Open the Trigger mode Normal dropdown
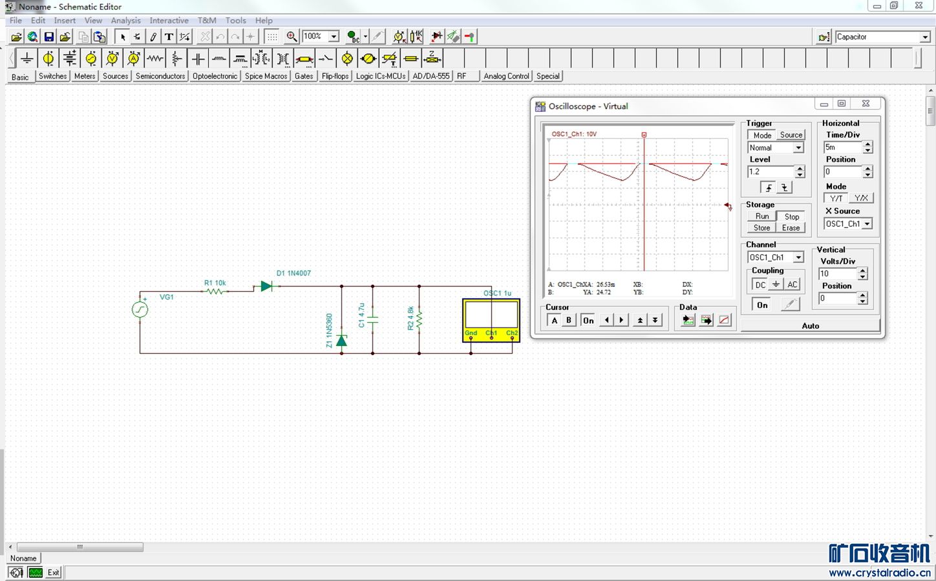 pyautogui.click(x=798, y=148)
